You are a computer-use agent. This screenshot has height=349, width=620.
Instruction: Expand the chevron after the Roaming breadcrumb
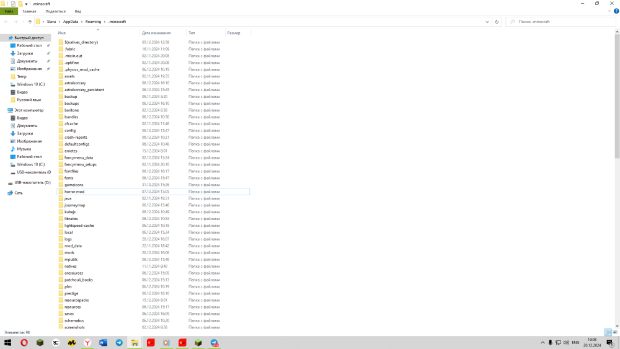pos(105,22)
